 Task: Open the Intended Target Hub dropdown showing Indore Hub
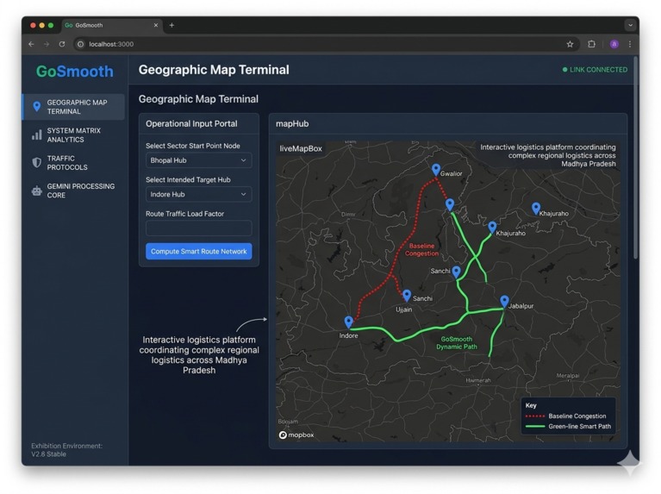(198, 195)
